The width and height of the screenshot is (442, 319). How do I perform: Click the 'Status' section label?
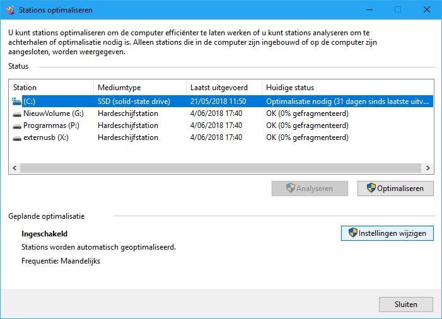(x=18, y=66)
